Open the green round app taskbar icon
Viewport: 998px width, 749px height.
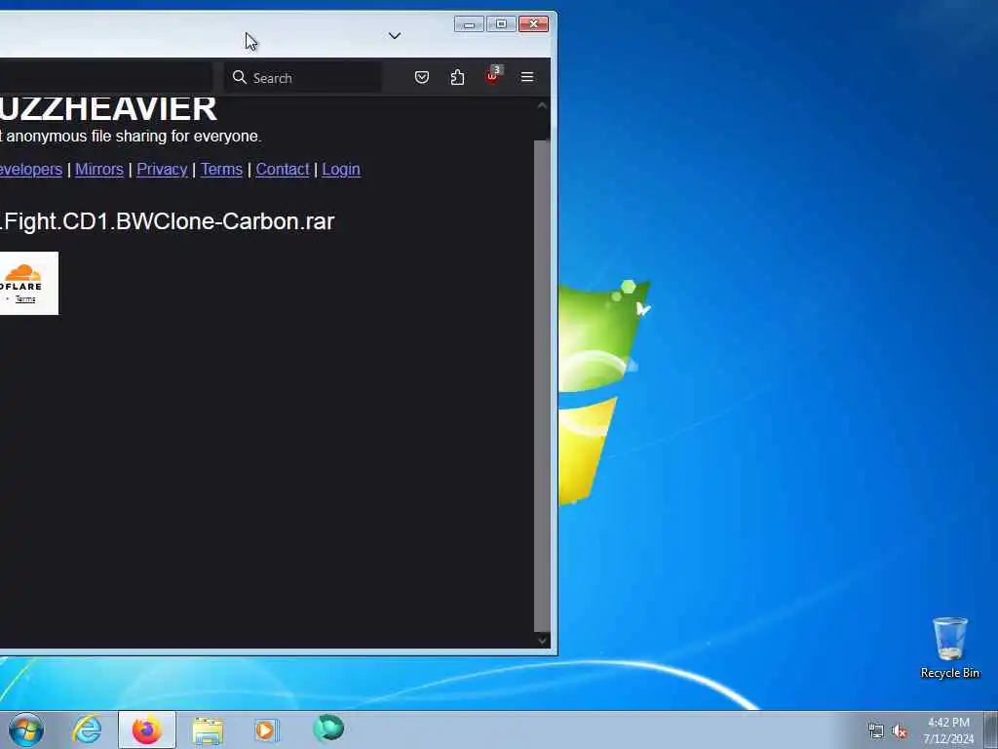pyautogui.click(x=328, y=728)
